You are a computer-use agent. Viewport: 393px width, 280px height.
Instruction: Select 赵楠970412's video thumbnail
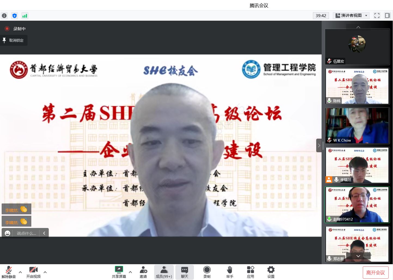pos(357,205)
